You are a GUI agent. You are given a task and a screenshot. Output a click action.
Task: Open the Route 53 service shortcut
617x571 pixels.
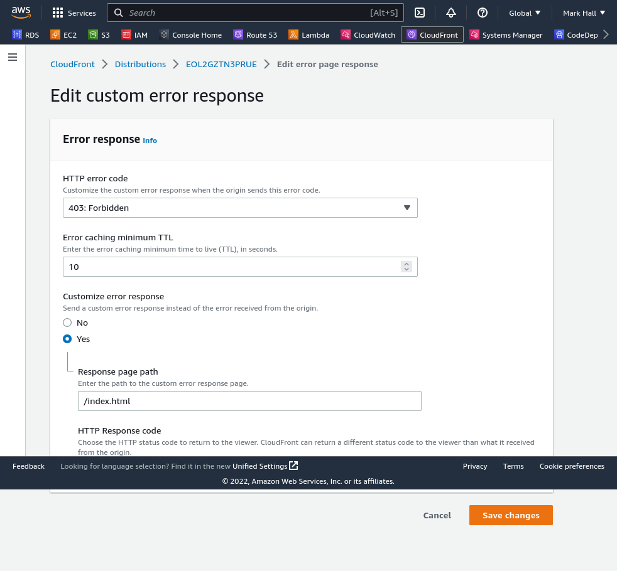point(255,35)
